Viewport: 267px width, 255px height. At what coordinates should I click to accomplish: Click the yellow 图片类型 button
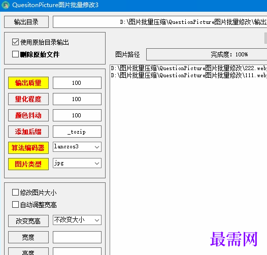tap(28, 164)
